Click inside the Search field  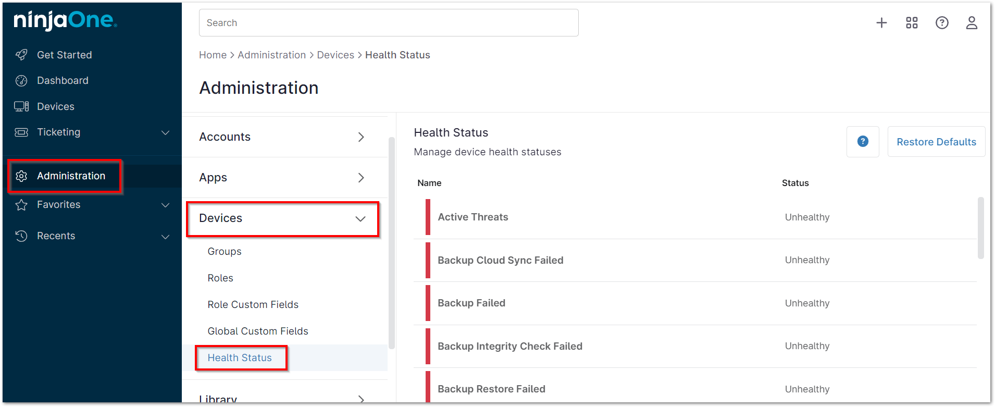click(x=388, y=22)
